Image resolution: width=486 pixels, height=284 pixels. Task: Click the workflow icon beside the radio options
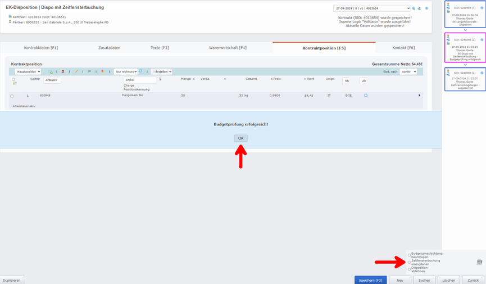[479, 262]
